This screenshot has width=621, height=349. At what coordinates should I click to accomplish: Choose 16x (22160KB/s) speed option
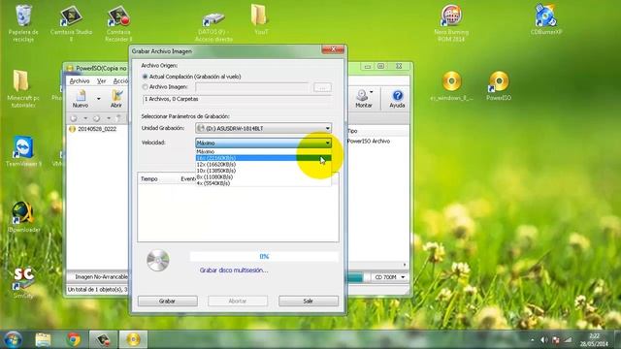point(263,158)
